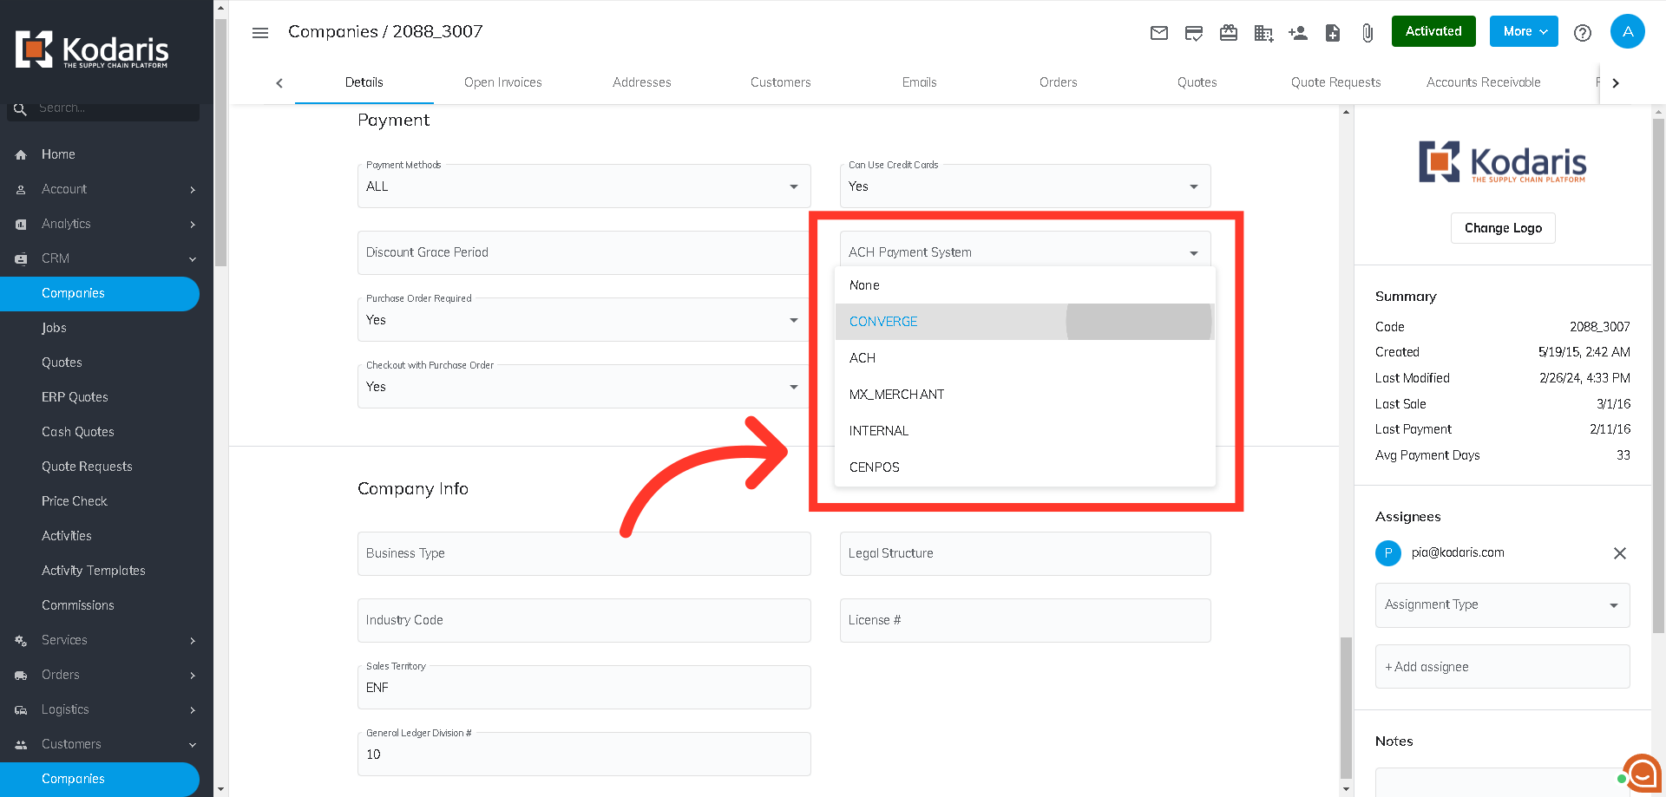Switch to the Accounts Receivable tab
Image resolution: width=1666 pixels, height=797 pixels.
point(1484,82)
